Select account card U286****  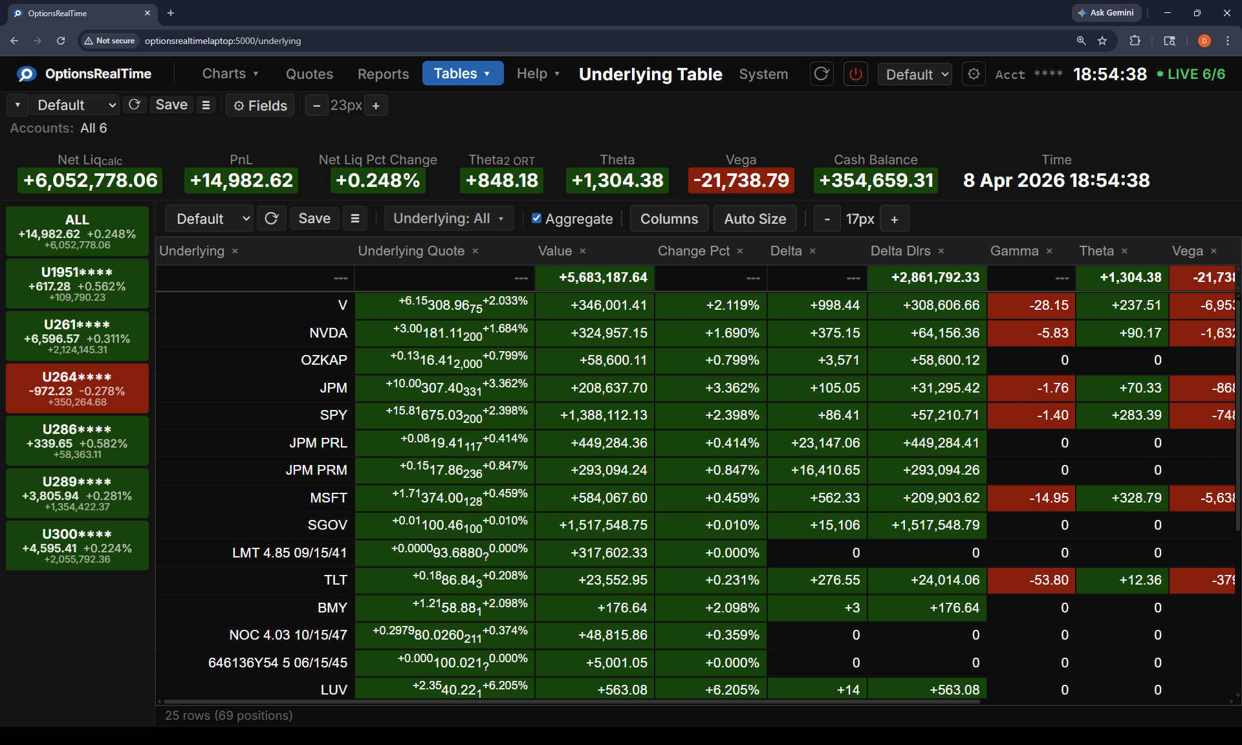(x=77, y=441)
